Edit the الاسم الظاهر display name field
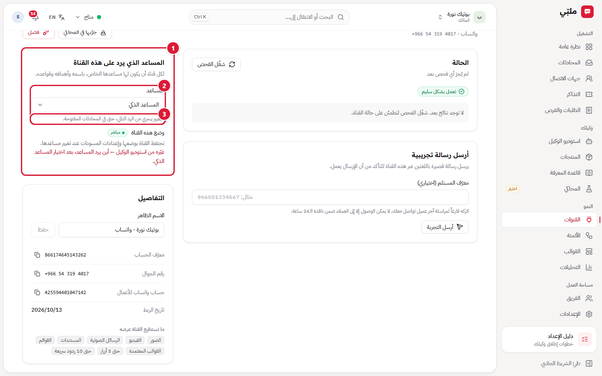Viewport: 602px width, 376px height. tap(111, 230)
